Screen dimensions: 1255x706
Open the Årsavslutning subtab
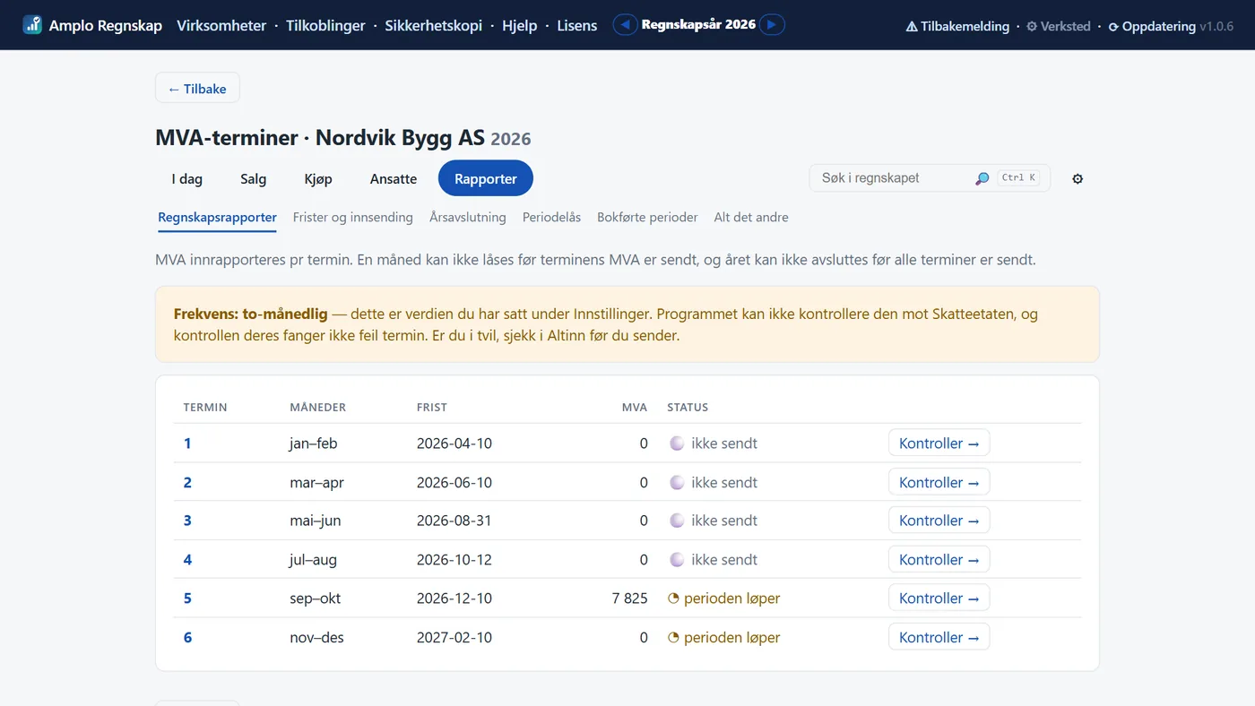[x=468, y=217]
